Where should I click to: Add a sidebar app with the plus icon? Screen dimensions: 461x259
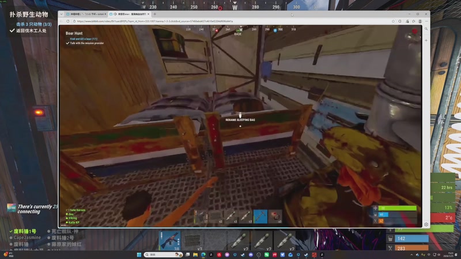point(426,40)
